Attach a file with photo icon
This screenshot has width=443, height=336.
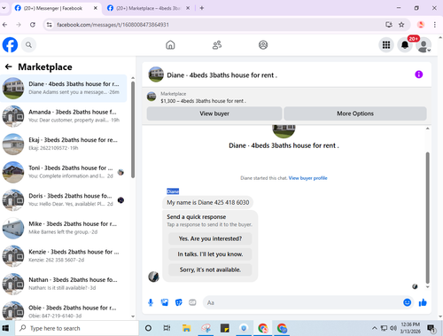(x=165, y=302)
